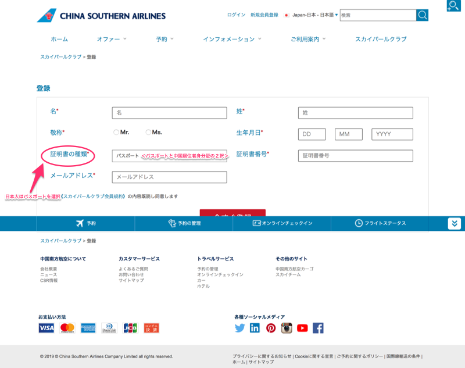Expand the インフォメーション menu
The width and height of the screenshot is (465, 368).
point(232,39)
